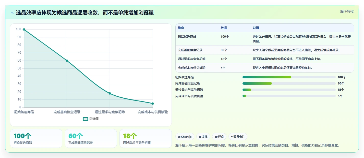Click the 18个 通过需求与竞争初筛 data card
364x158 pixels.
click(x=145, y=138)
